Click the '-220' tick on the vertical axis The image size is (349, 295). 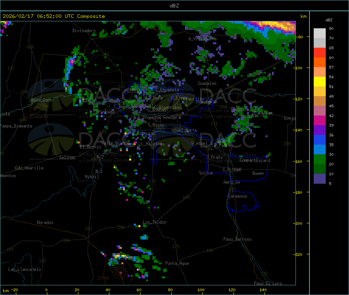click(298, 254)
